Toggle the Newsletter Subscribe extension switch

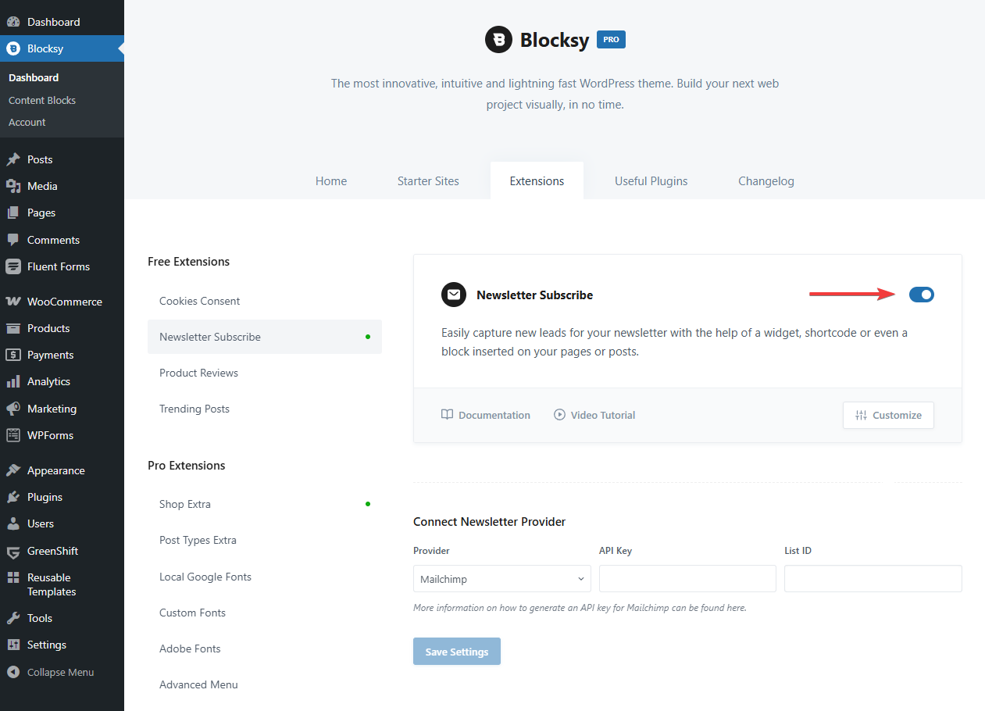(922, 295)
